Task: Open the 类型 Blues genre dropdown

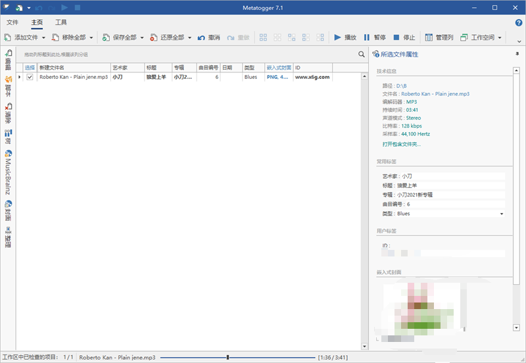Action: (x=502, y=214)
